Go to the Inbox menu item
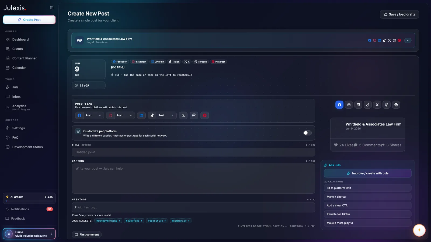 point(16,97)
